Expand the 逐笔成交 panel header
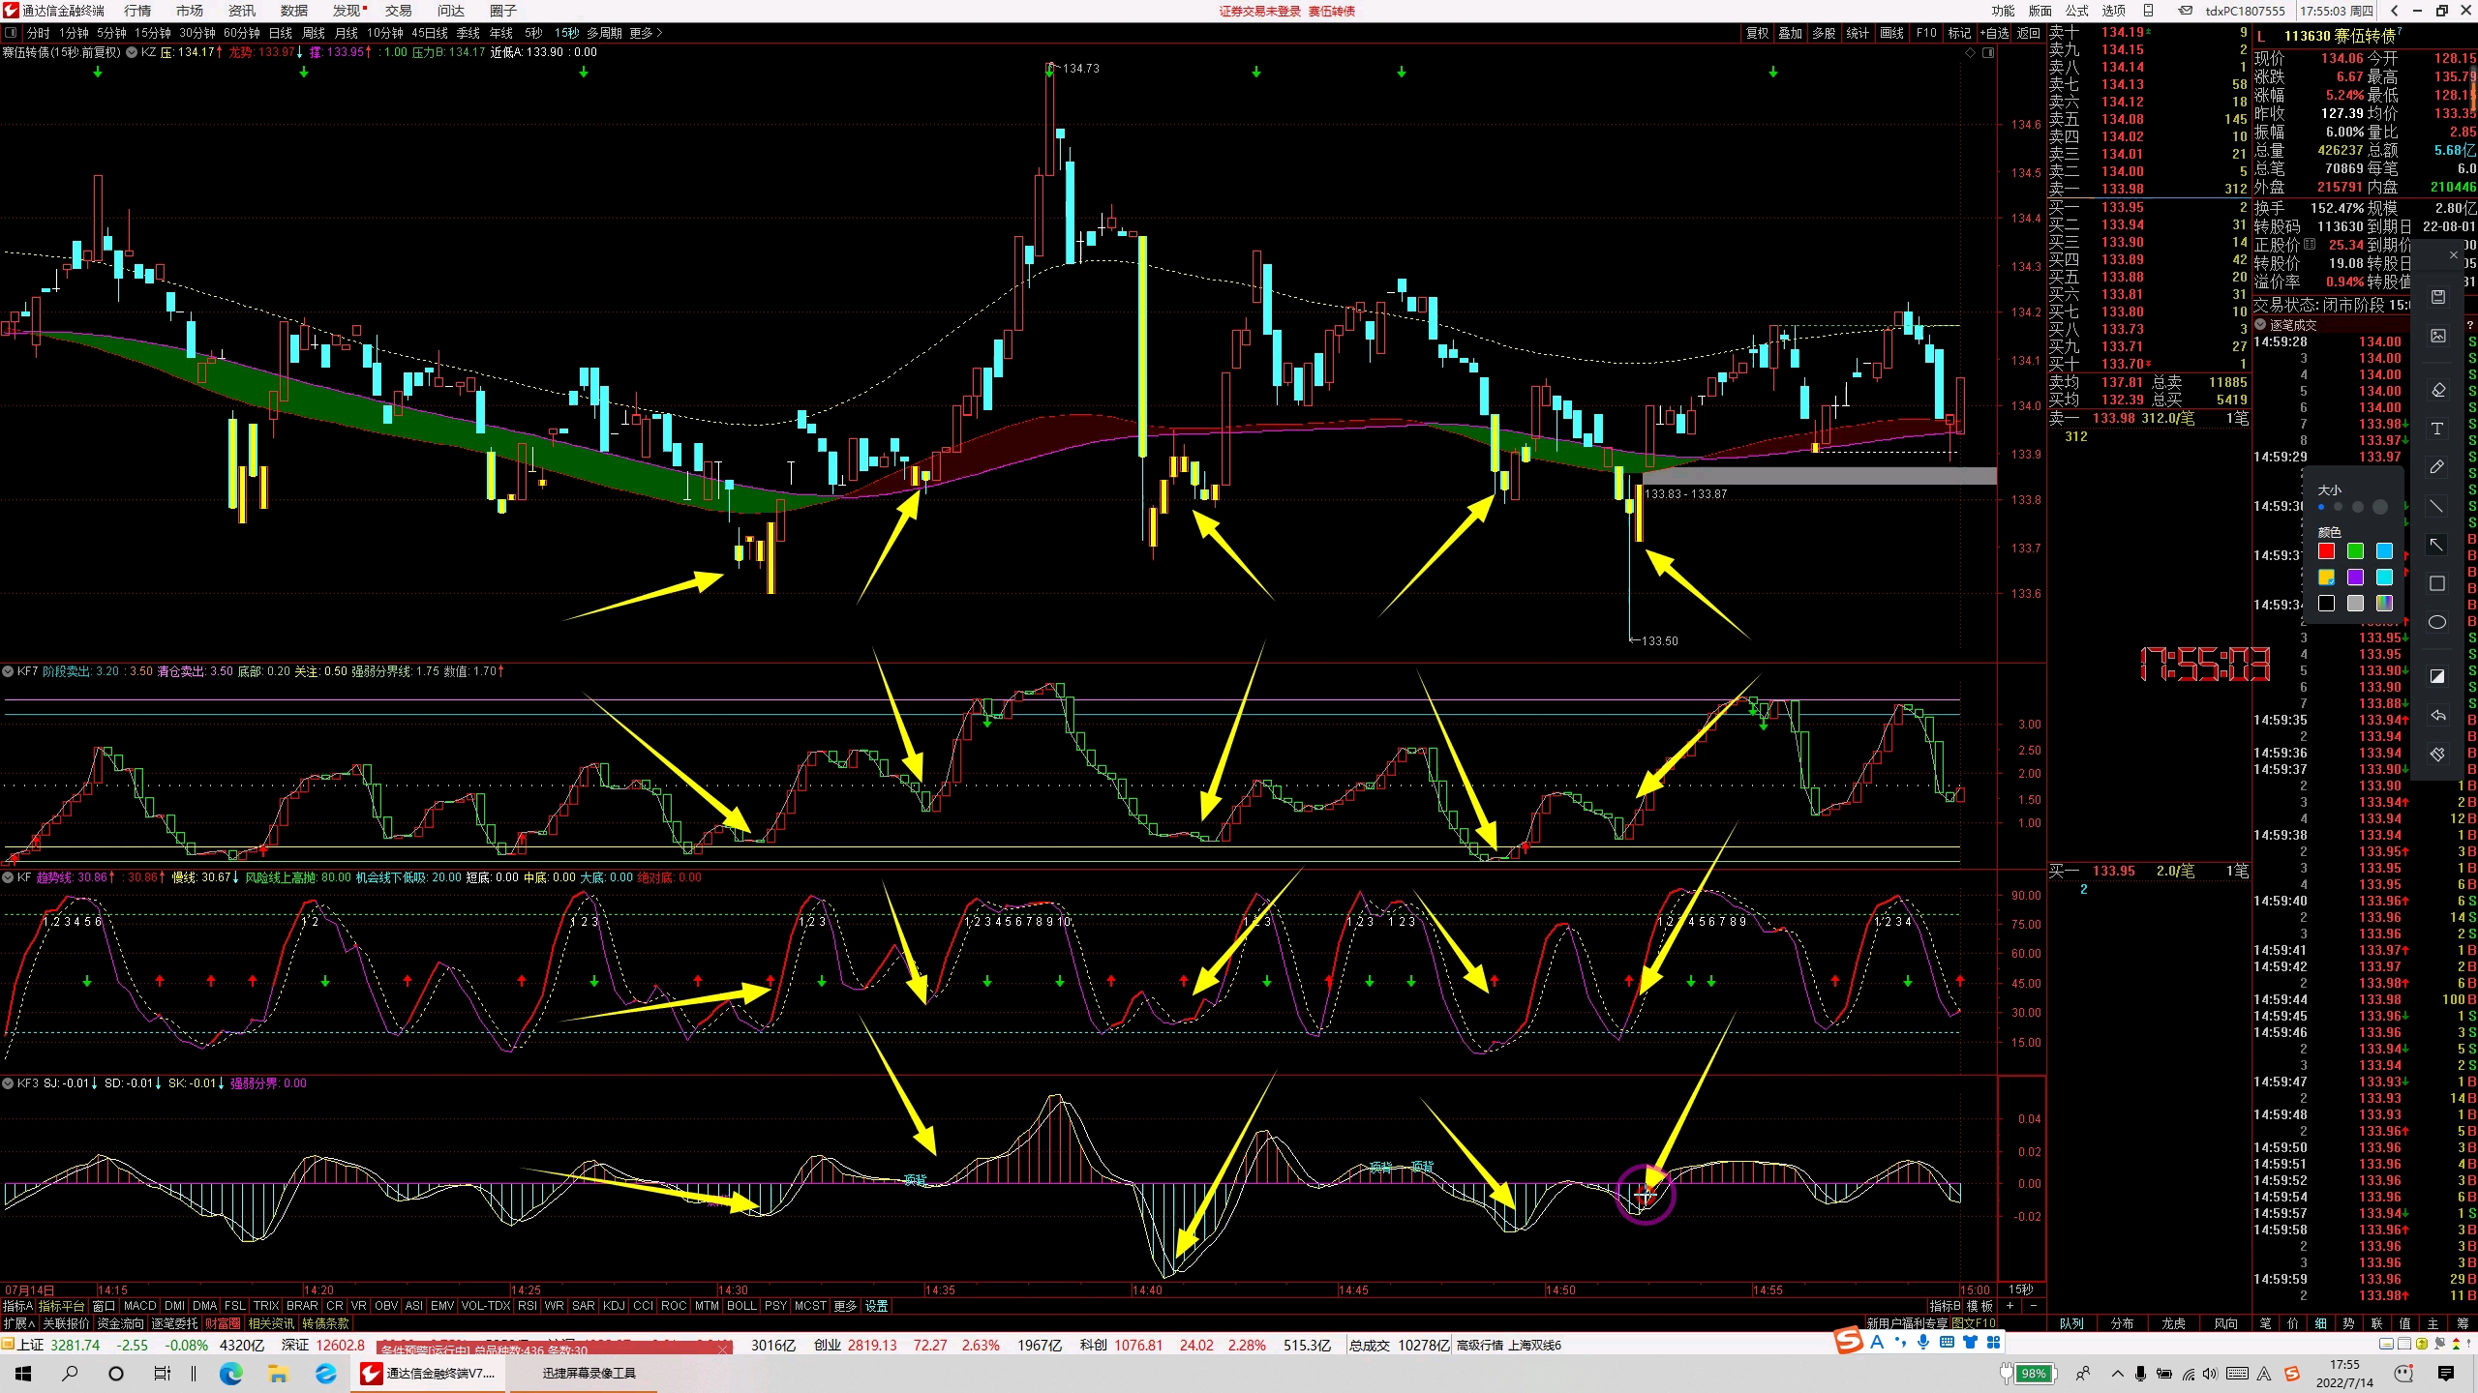Screen dimensions: 2478x1393 tap(2261, 324)
